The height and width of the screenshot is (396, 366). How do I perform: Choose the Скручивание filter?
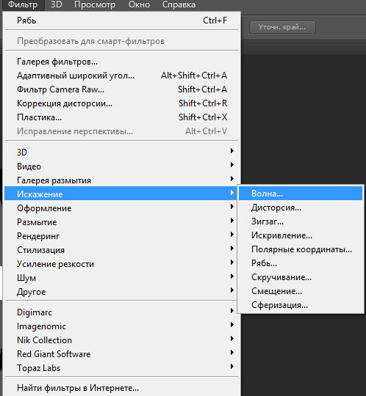tap(301, 277)
